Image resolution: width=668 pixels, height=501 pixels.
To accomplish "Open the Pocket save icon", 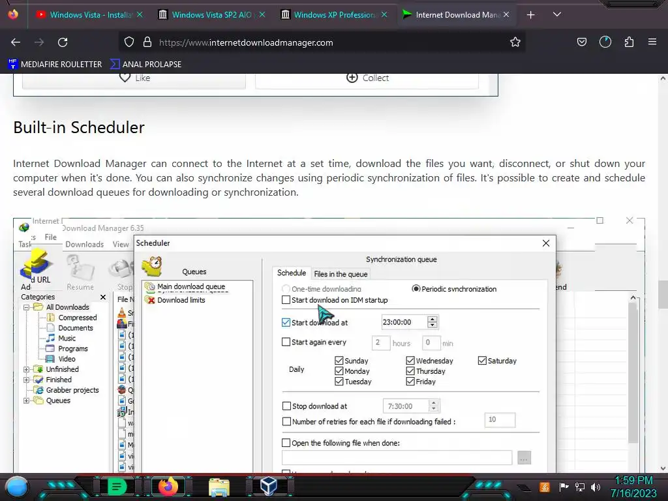I will click(x=581, y=42).
